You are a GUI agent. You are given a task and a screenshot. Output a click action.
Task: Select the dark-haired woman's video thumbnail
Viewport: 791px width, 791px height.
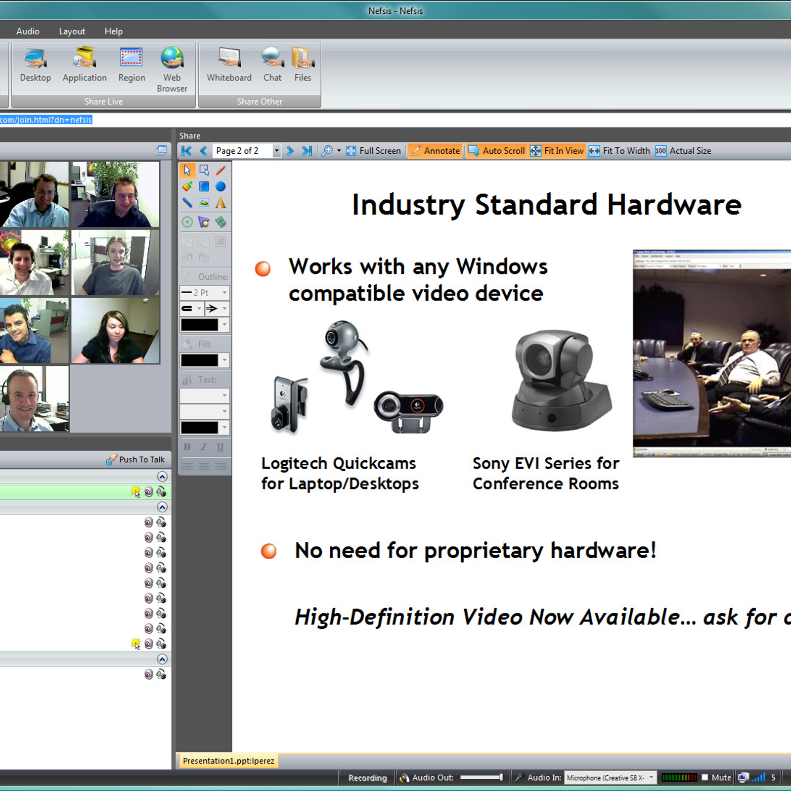coord(115,331)
